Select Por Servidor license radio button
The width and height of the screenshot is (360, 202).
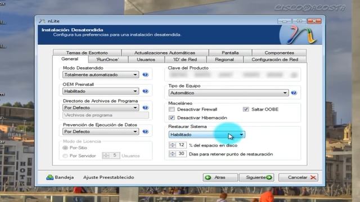pyautogui.click(x=65, y=156)
